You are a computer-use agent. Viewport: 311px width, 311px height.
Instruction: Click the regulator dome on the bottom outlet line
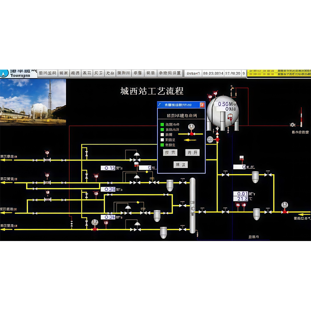pos(137,224)
